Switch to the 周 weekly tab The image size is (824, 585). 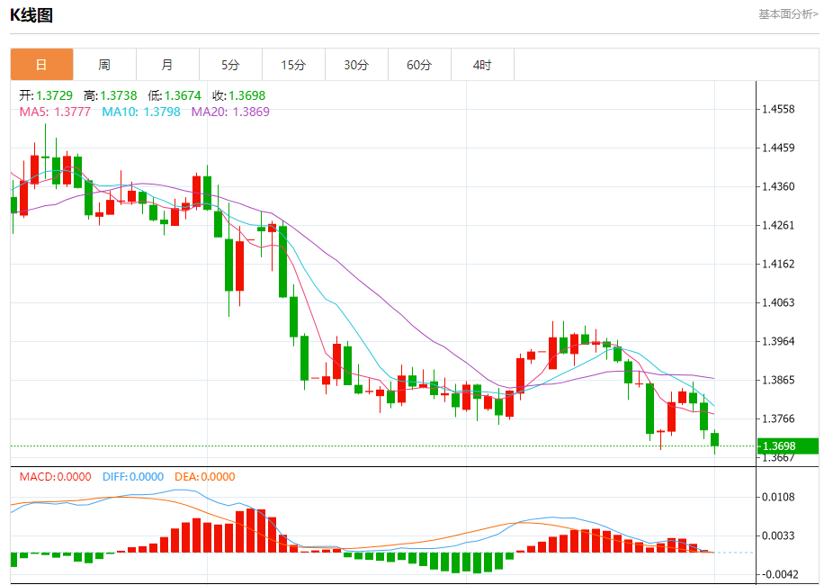[x=104, y=65]
